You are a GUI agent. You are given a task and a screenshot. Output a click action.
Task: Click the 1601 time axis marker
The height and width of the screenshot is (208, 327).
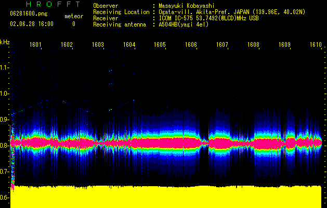(x=35, y=45)
